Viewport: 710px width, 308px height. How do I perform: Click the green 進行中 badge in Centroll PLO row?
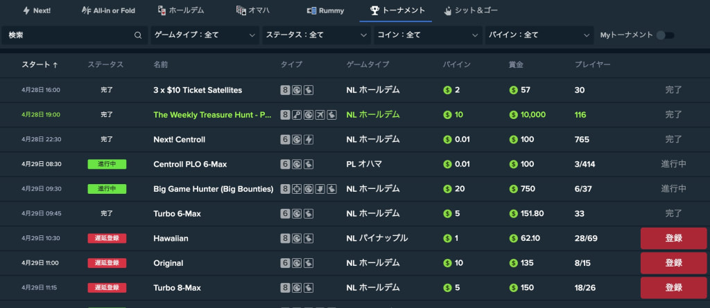[107, 164]
